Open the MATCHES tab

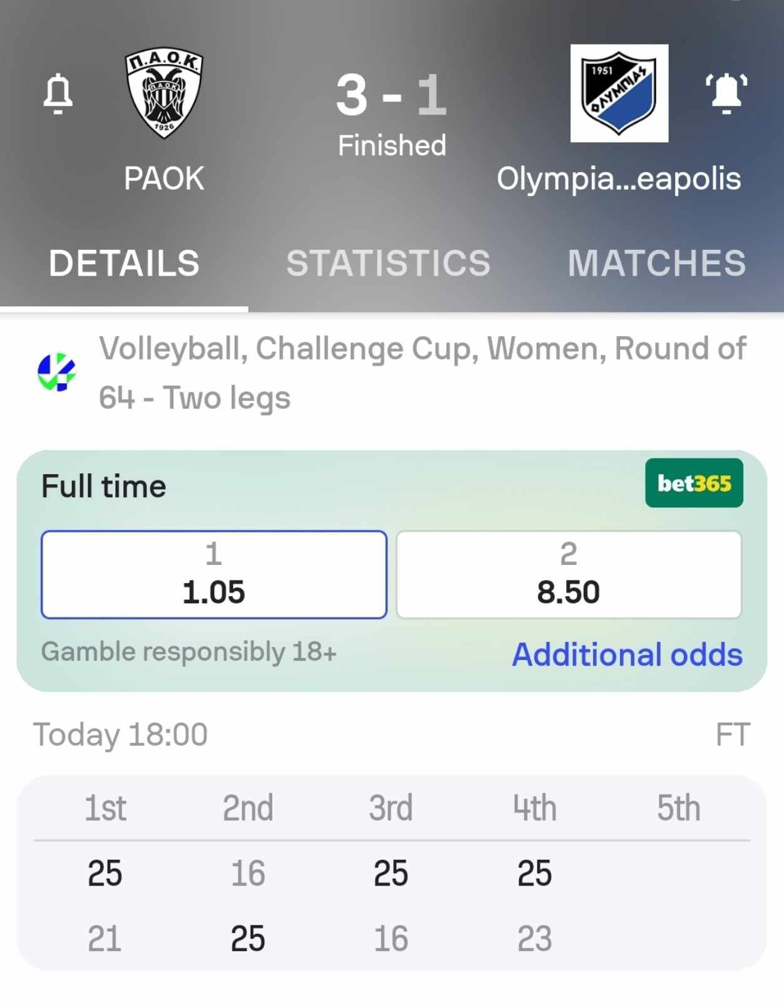[656, 263]
